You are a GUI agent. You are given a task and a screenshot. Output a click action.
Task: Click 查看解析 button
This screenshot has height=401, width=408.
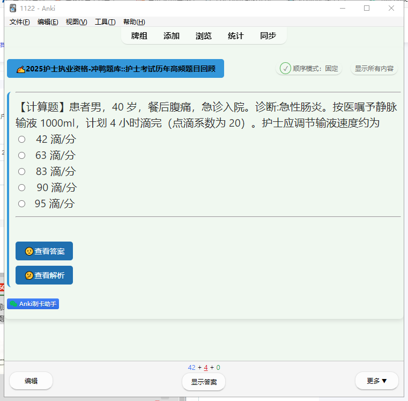pyautogui.click(x=44, y=275)
